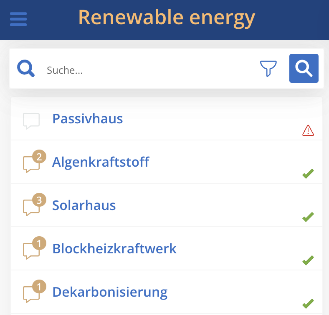Click the green checkmark on Algenkraftstoff
The height and width of the screenshot is (315, 329).
[x=308, y=174]
